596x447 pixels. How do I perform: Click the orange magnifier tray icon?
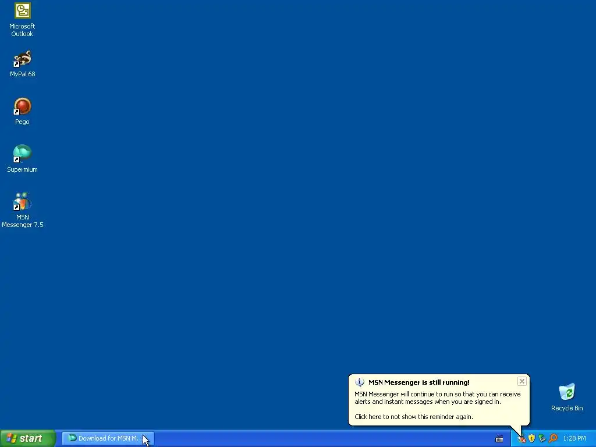[553, 439]
